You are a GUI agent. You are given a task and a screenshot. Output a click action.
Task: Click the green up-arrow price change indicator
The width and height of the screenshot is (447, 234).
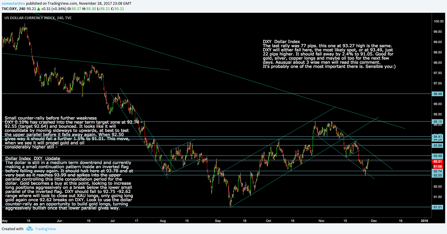pyautogui.click(x=38, y=9)
